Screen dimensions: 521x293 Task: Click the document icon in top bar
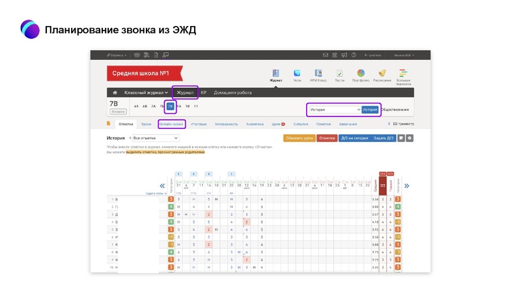[156, 55]
